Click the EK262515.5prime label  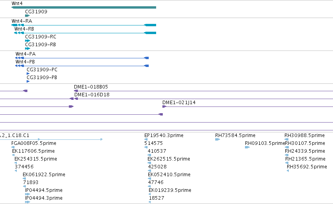click(x=169, y=159)
